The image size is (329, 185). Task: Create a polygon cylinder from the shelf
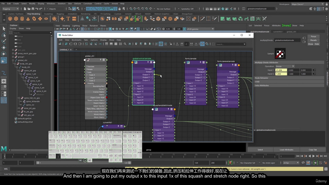click(22, 19)
